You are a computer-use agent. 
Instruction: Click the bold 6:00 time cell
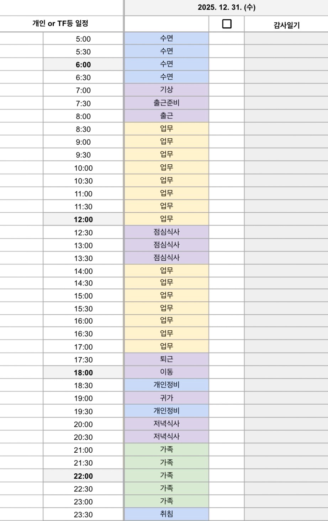click(83, 65)
